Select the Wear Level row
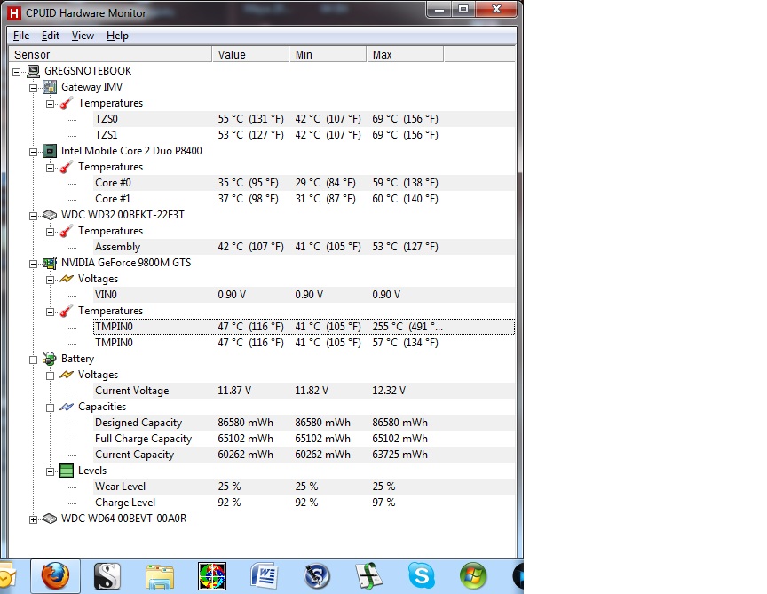Viewport: 767px width, 594px height. pos(304,487)
